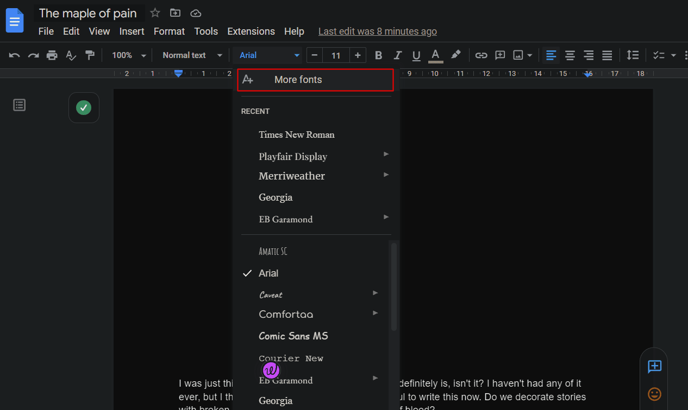This screenshot has height=410, width=688.
Task: Open the Edit menu
Action: click(71, 31)
